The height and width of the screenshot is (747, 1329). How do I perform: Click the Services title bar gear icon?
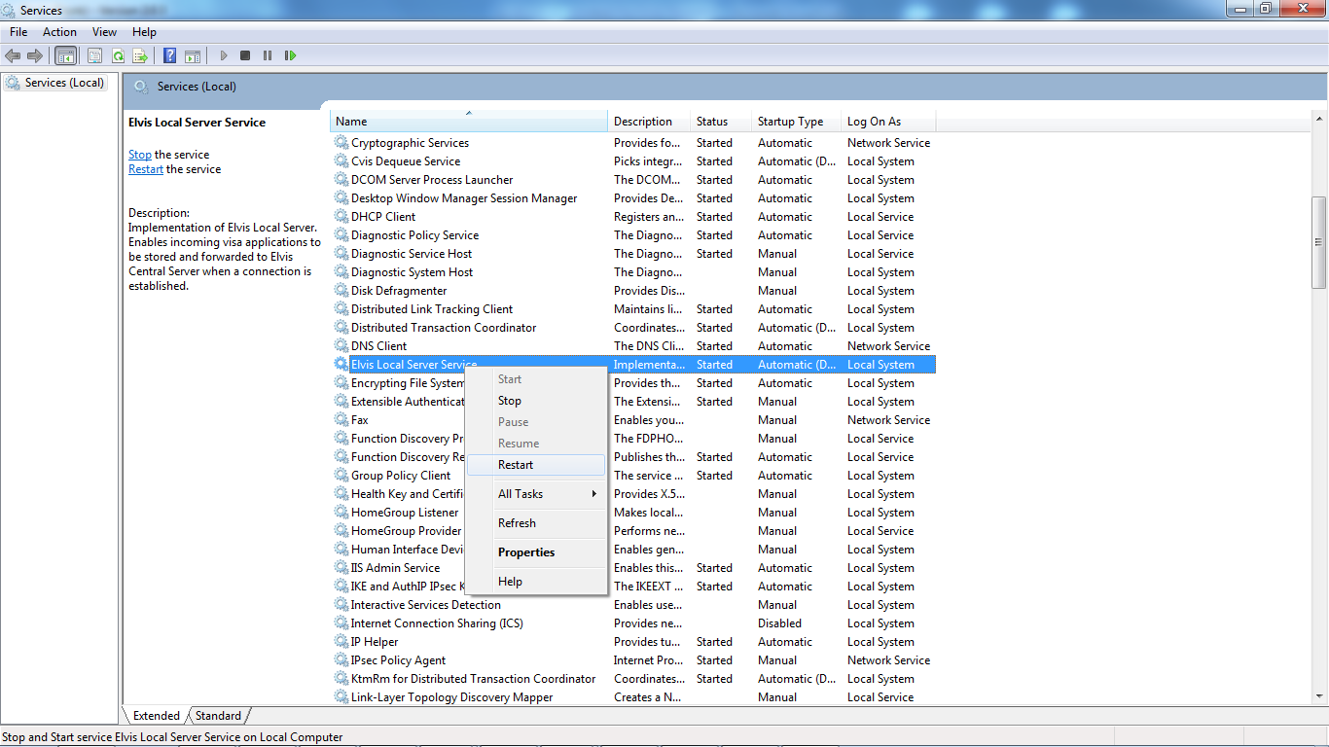[10, 10]
